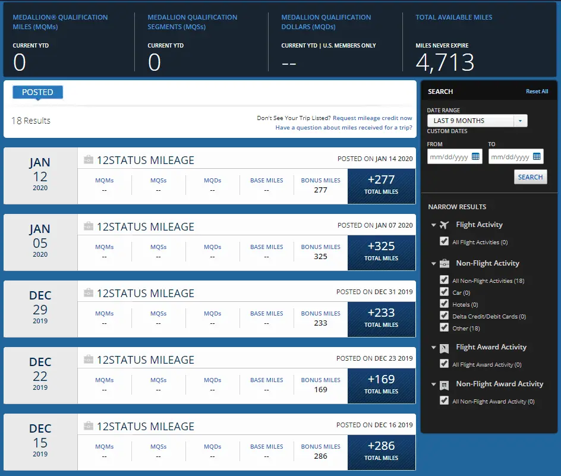Viewport: 561px width, 476px height.
Task: Open Medallion Qualification Miles (MQMs) heading
Action: [x=61, y=22]
